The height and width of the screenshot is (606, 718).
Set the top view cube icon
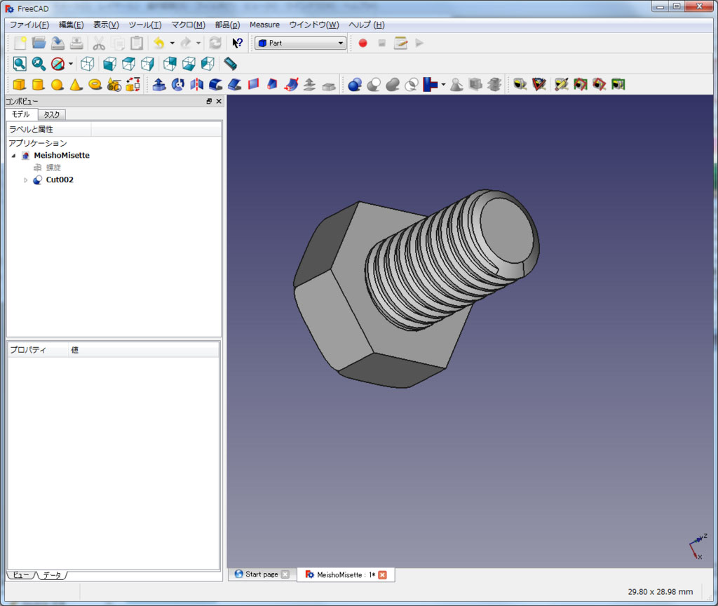point(129,64)
